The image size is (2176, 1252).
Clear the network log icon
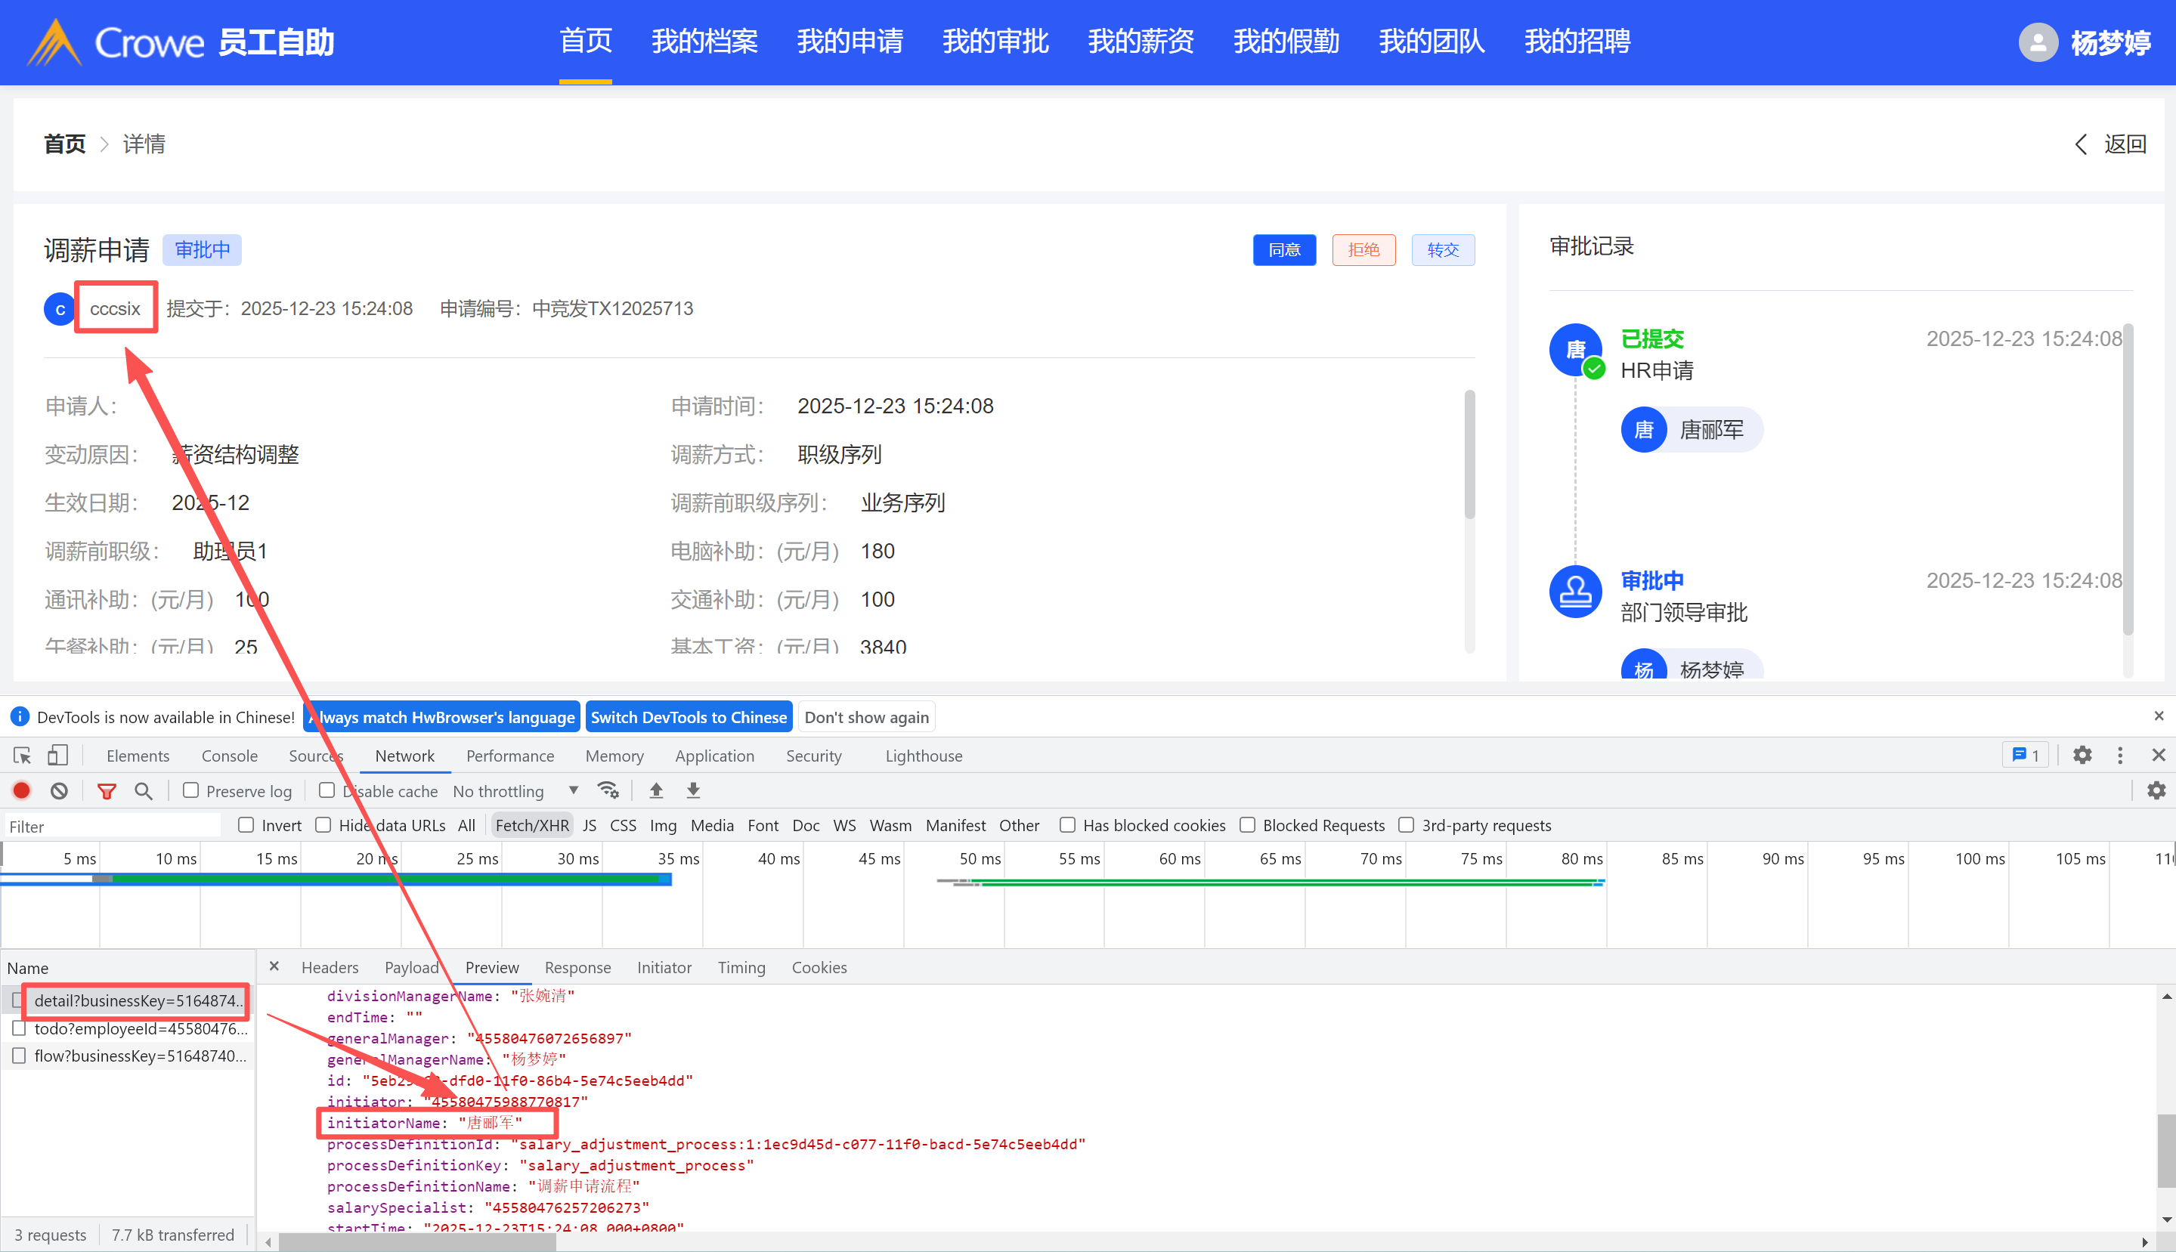tap(58, 790)
